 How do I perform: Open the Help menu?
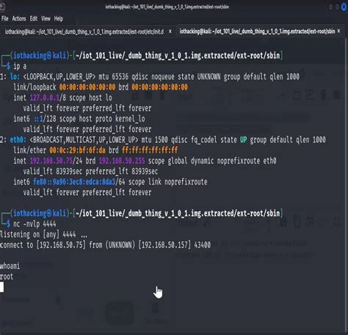click(59, 18)
